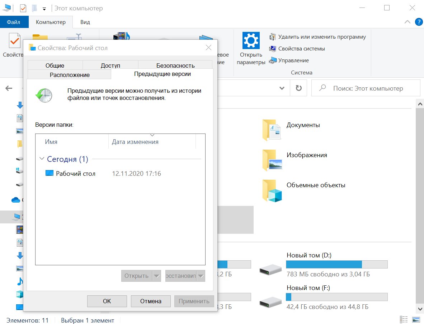Sort by the Дата изменения column header
This screenshot has height=324, width=424.
152,142
